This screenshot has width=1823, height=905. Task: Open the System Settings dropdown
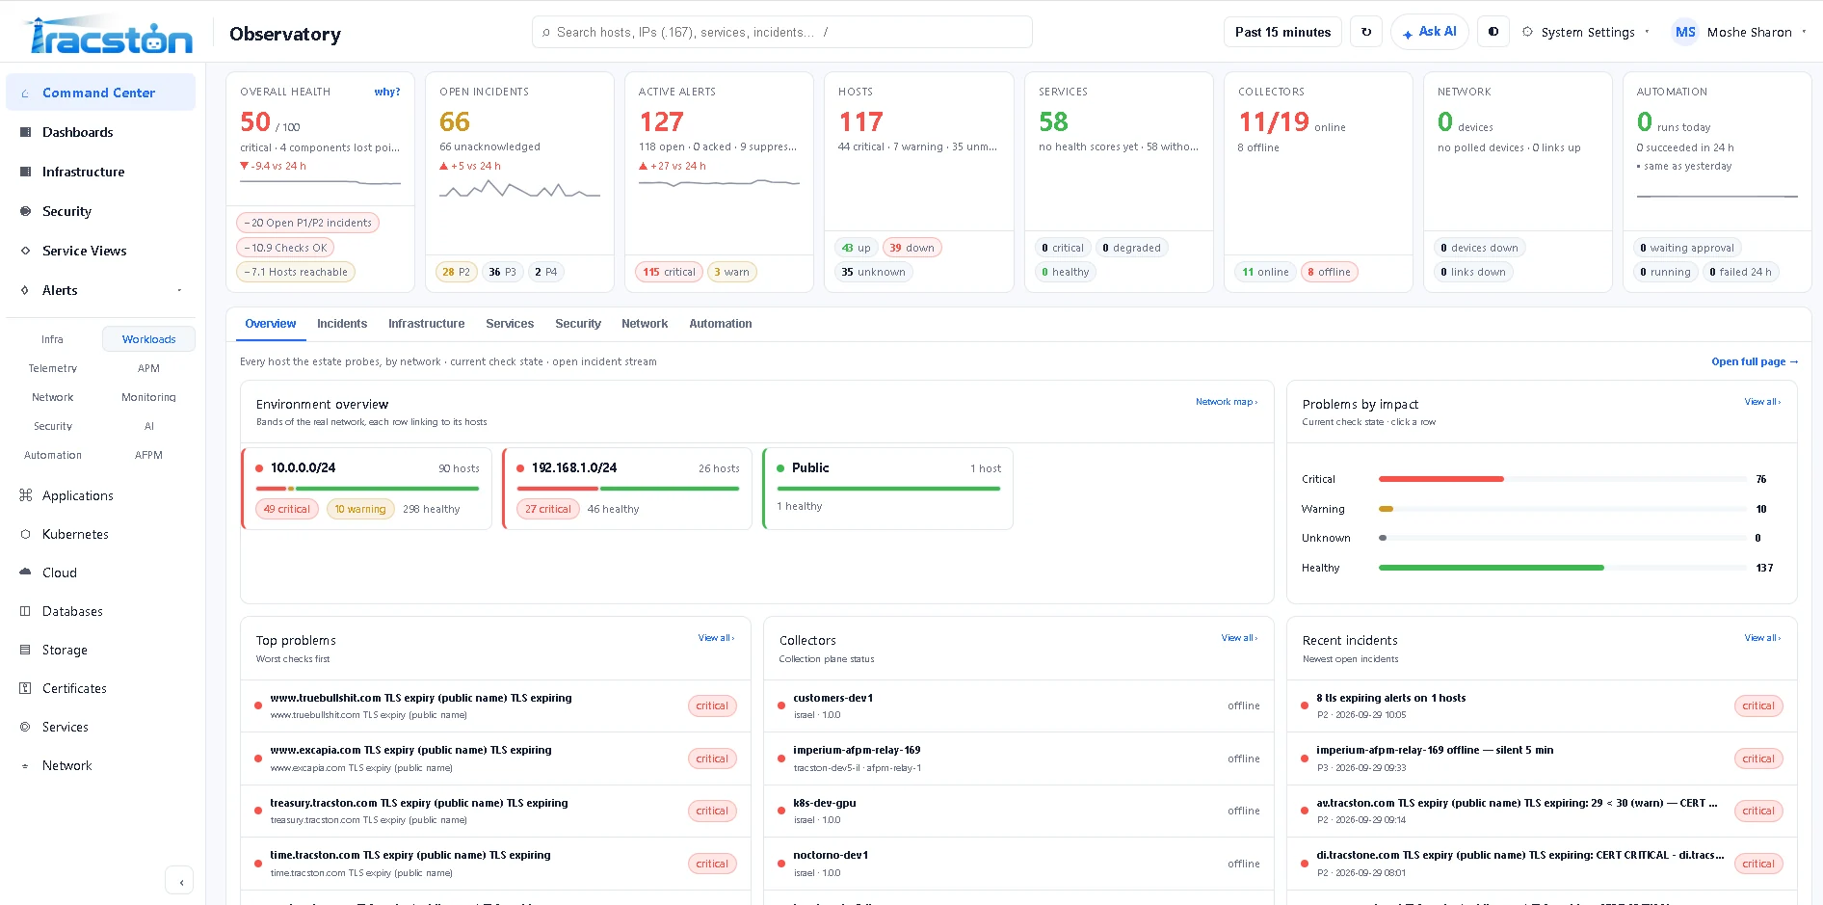tap(1586, 32)
